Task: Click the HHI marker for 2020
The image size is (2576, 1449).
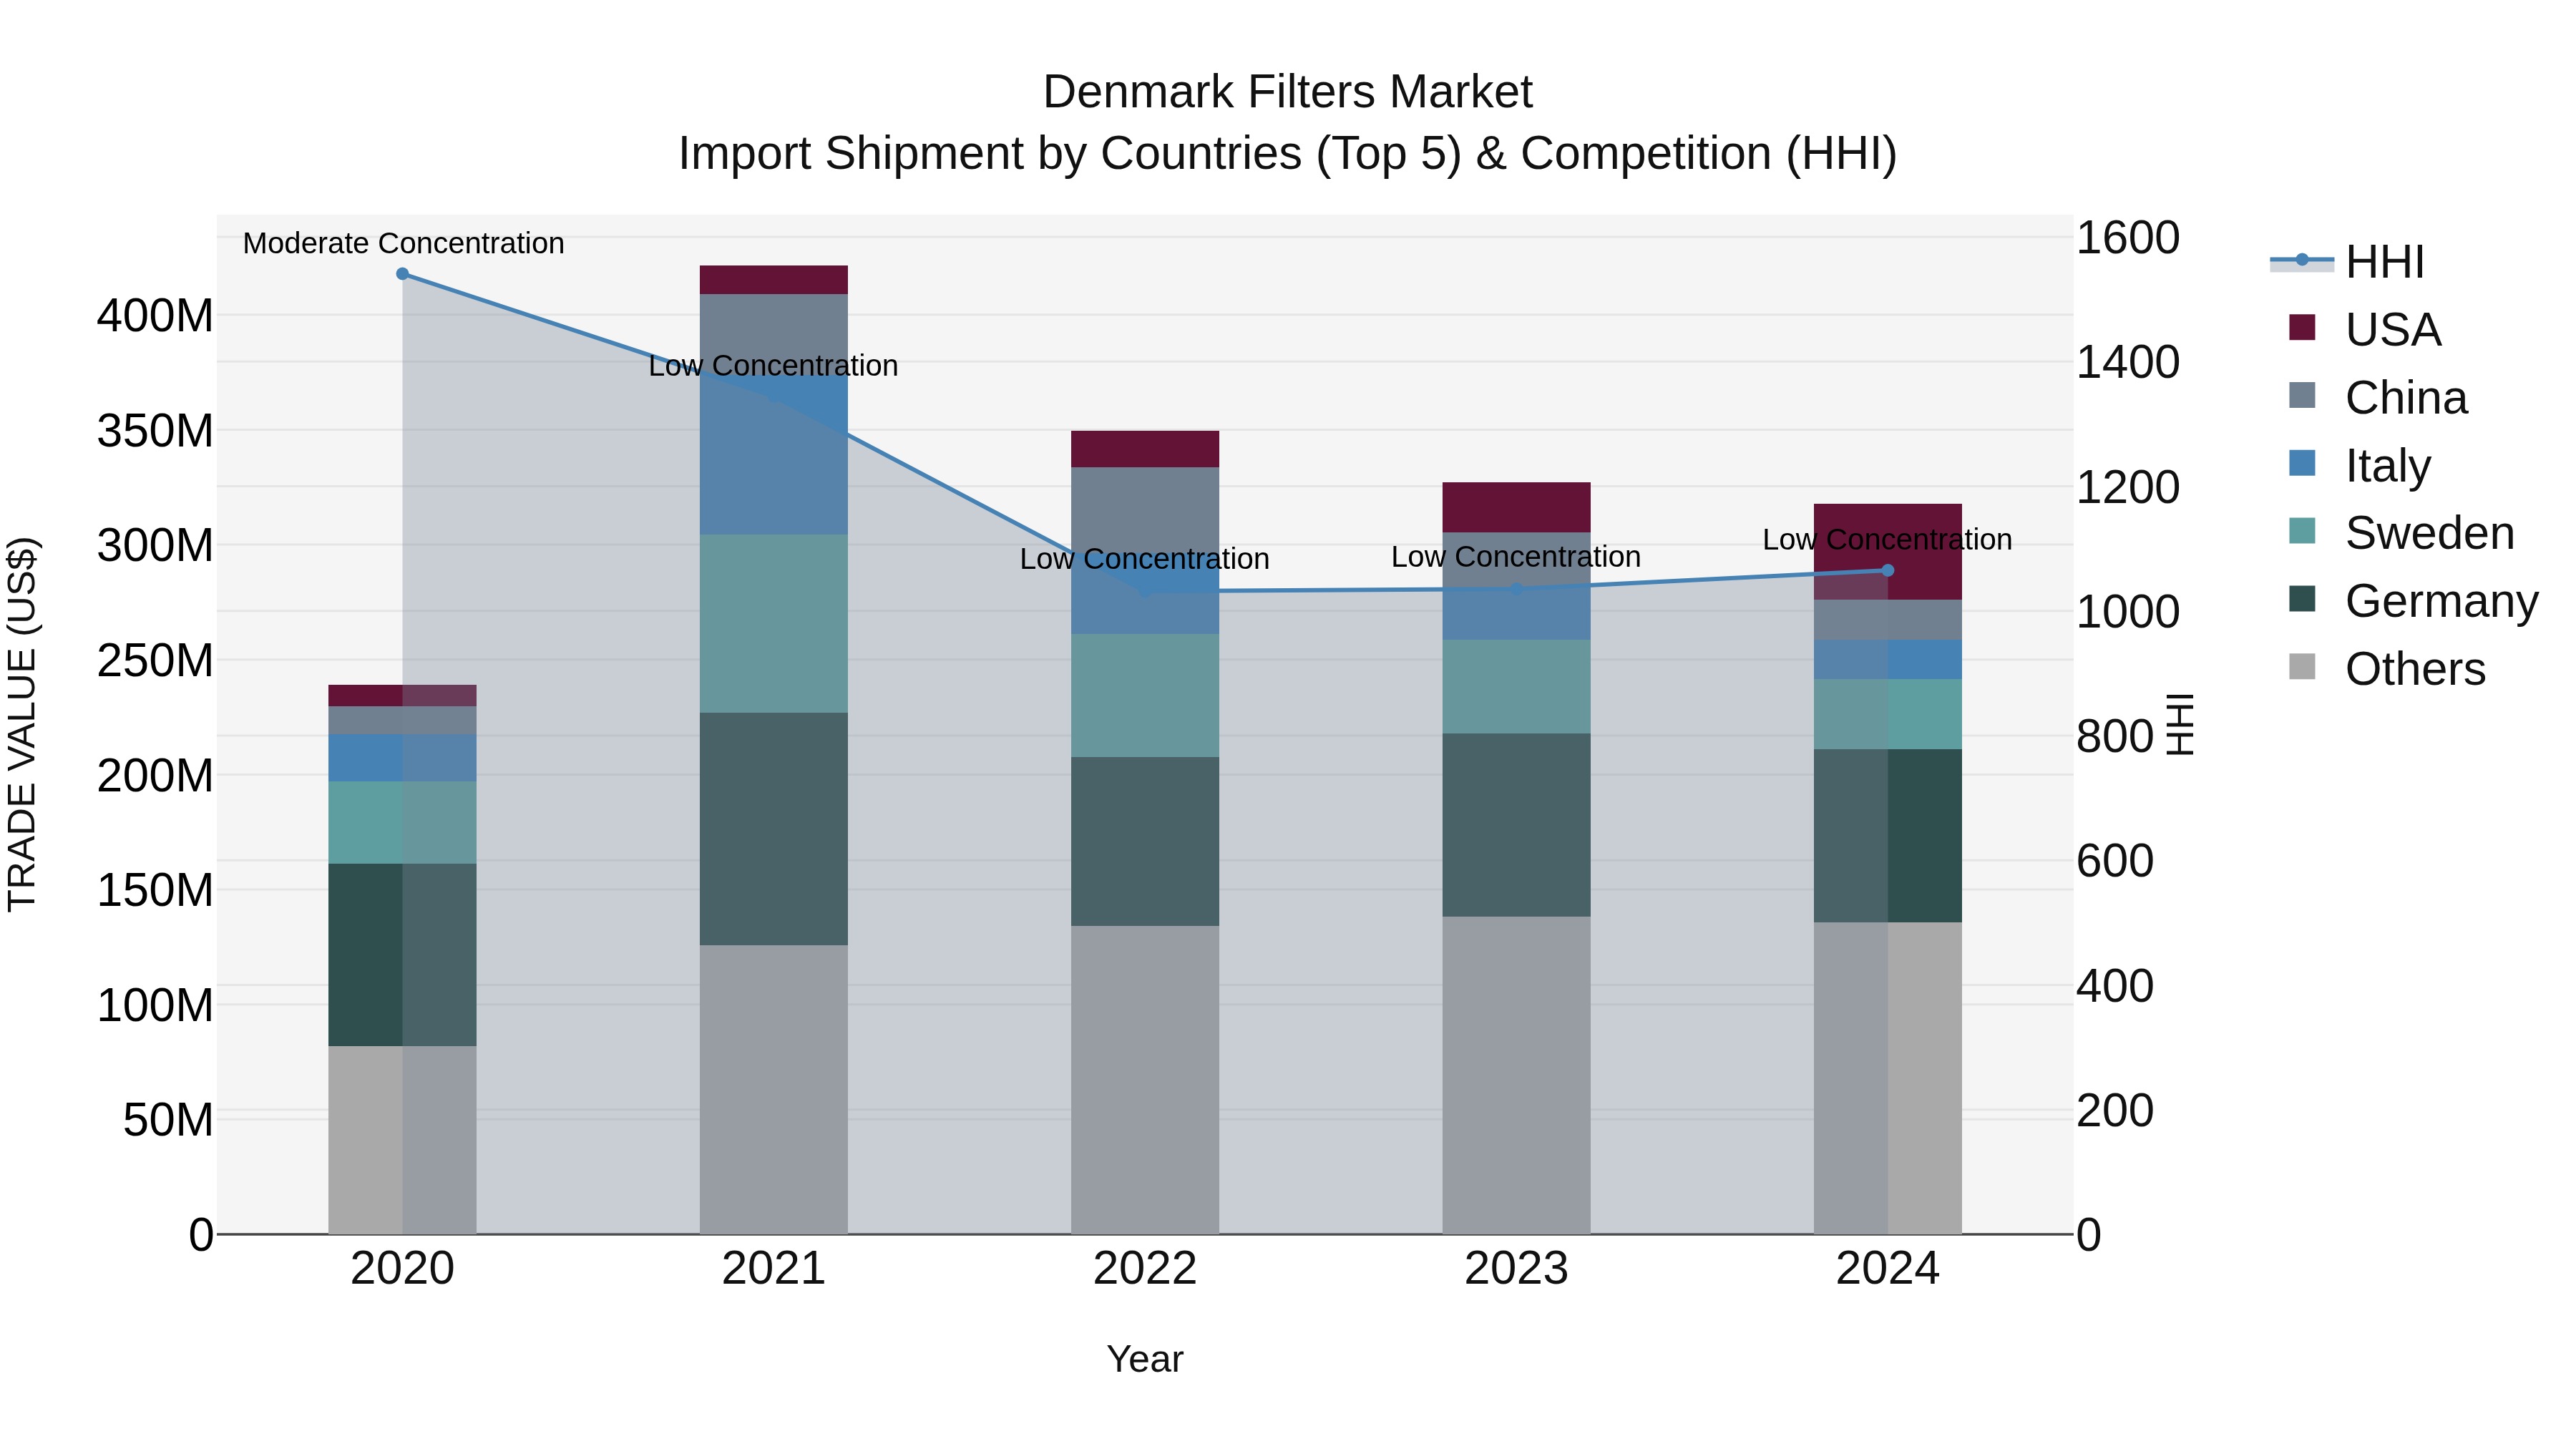Action: (402, 274)
